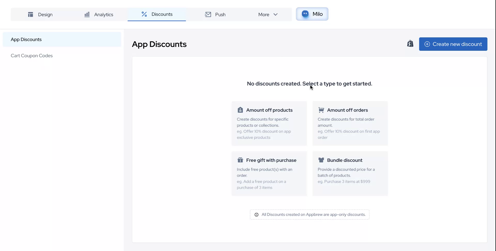Select App Discounts in the sidebar
The height and width of the screenshot is (251, 496).
click(x=26, y=39)
